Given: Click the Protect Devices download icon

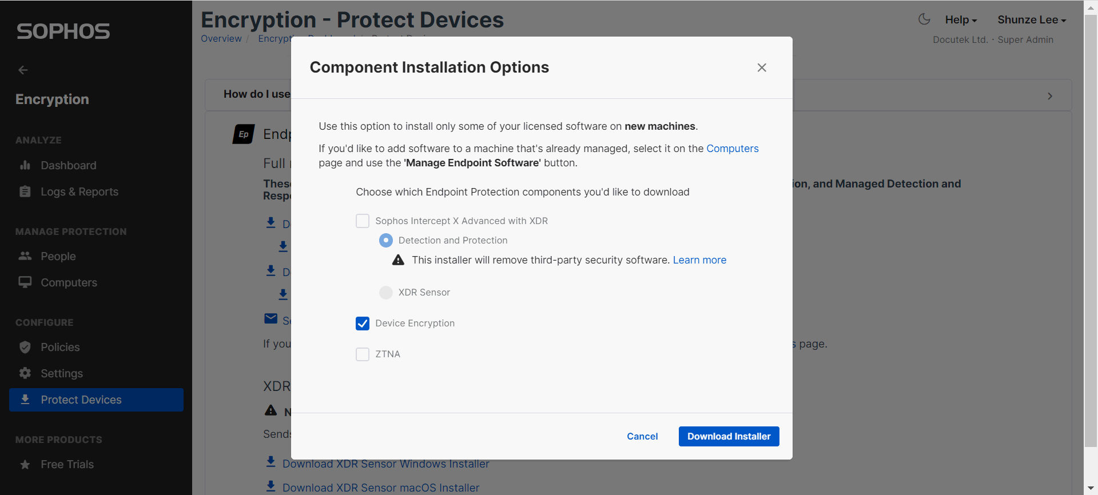Looking at the screenshot, I should [25, 400].
